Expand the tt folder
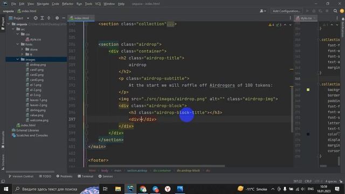Screen dimensions: 345x194 click(22, 54)
